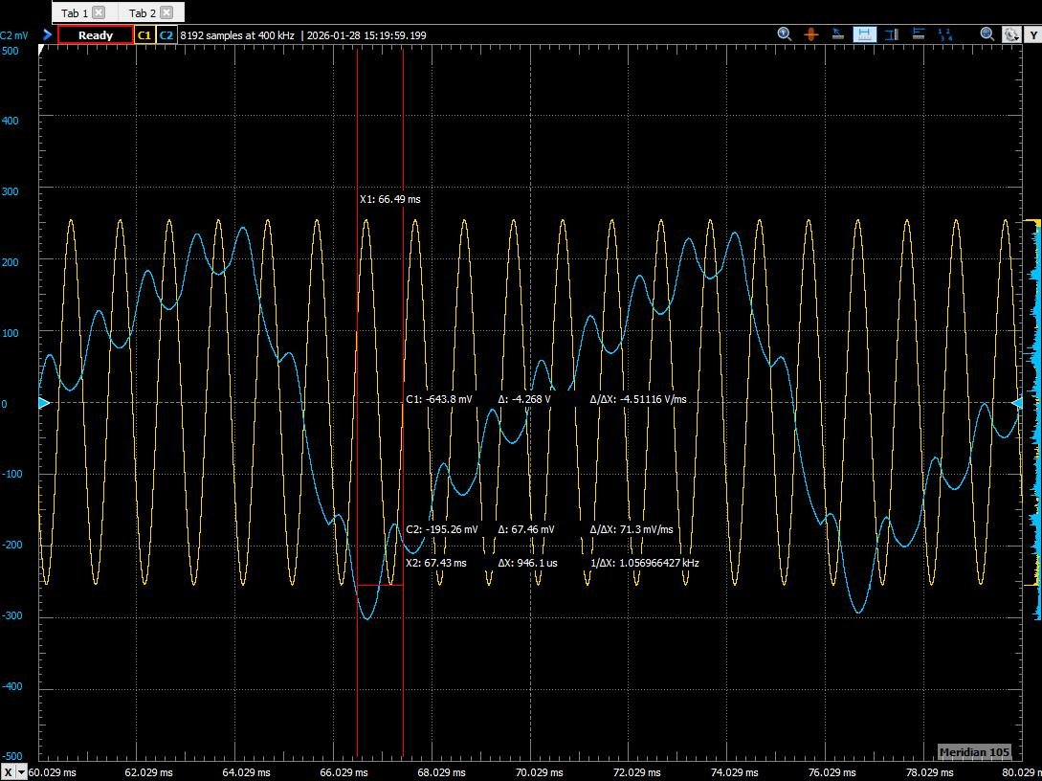Click the Meridian 105 device label
The width and height of the screenshot is (1042, 781).
point(974,752)
